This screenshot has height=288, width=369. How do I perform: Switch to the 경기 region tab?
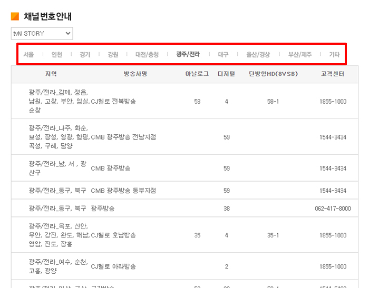[x=85, y=55]
